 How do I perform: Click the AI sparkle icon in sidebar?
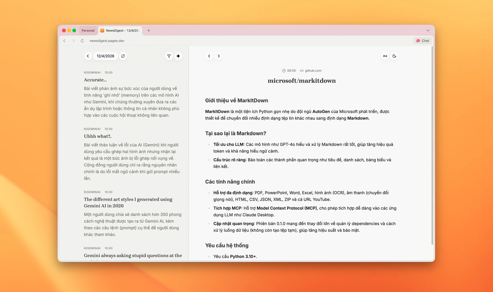[x=178, y=56]
